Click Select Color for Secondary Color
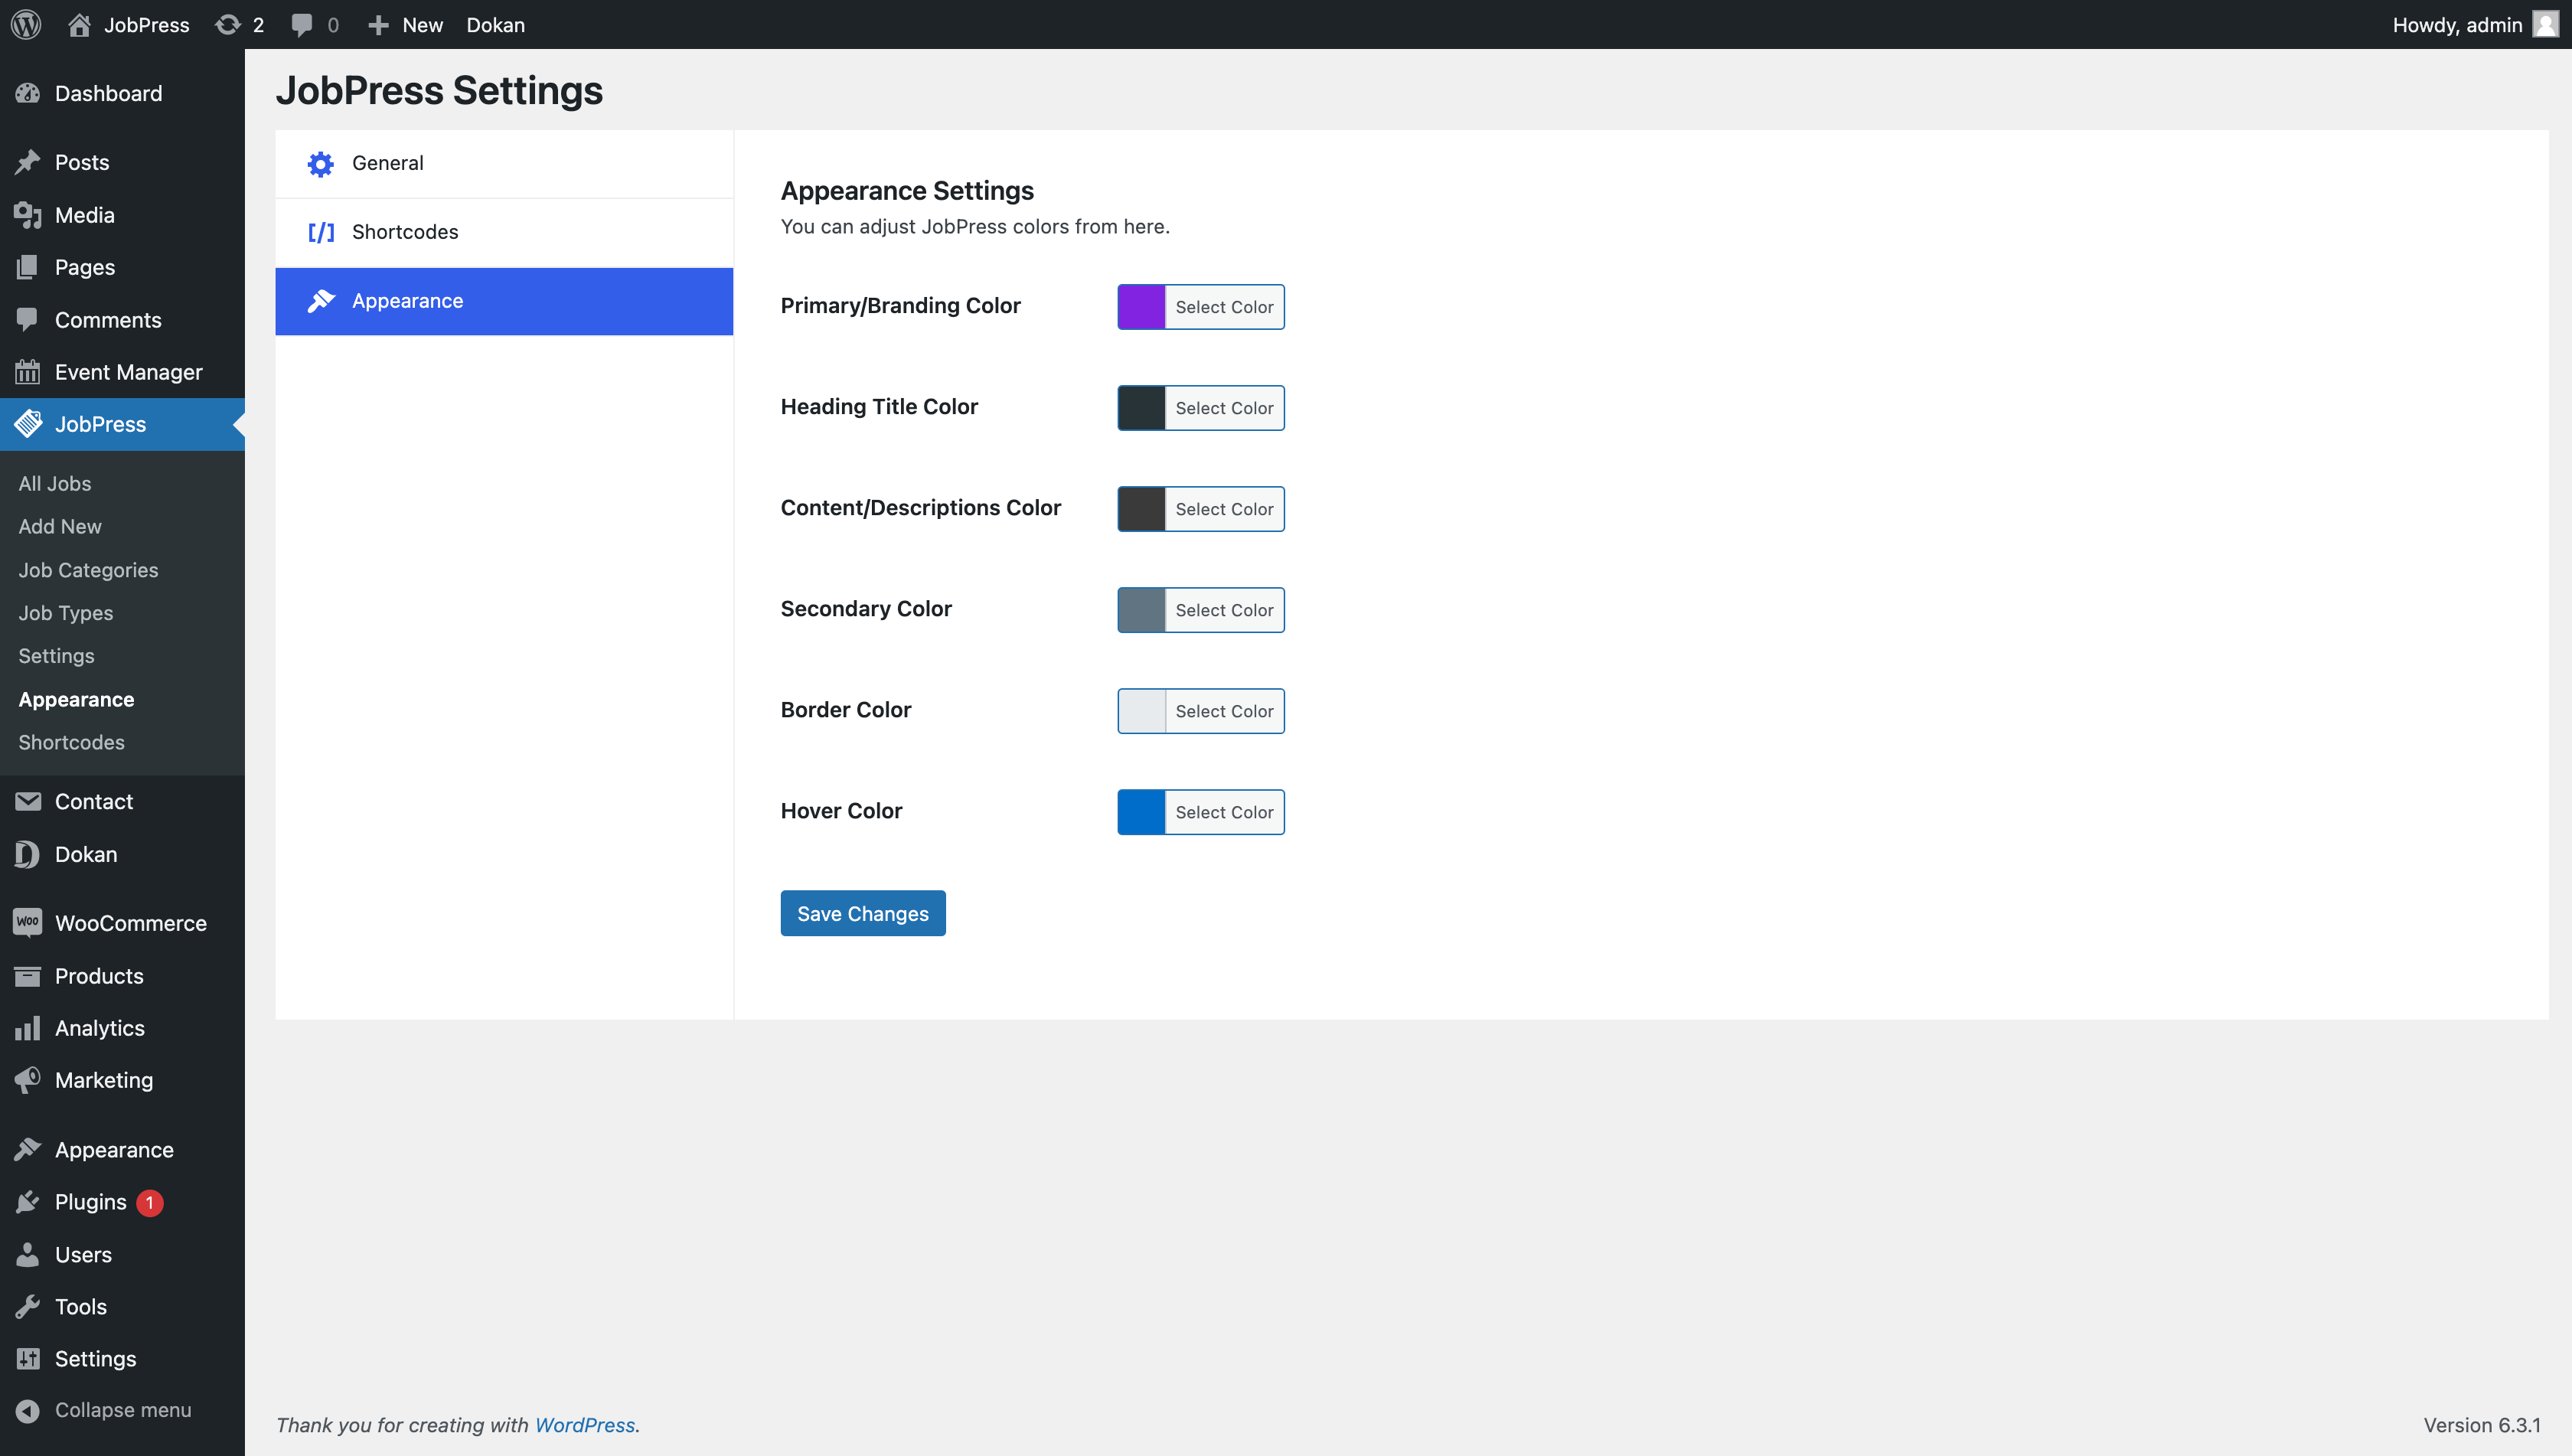 1224,610
